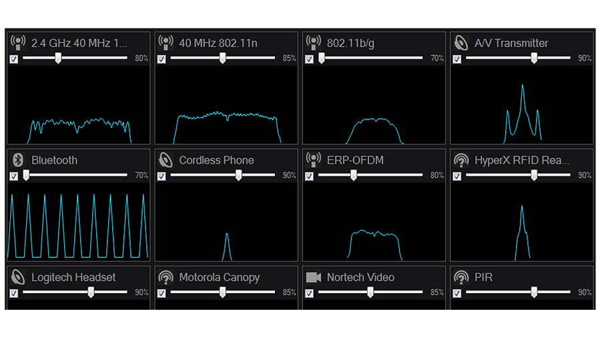Uncheck the Bluetooth checkbox
This screenshot has width=600, height=338.
click(x=14, y=176)
